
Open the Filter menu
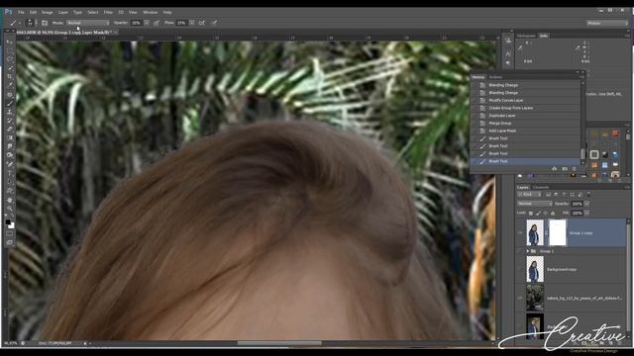click(108, 12)
